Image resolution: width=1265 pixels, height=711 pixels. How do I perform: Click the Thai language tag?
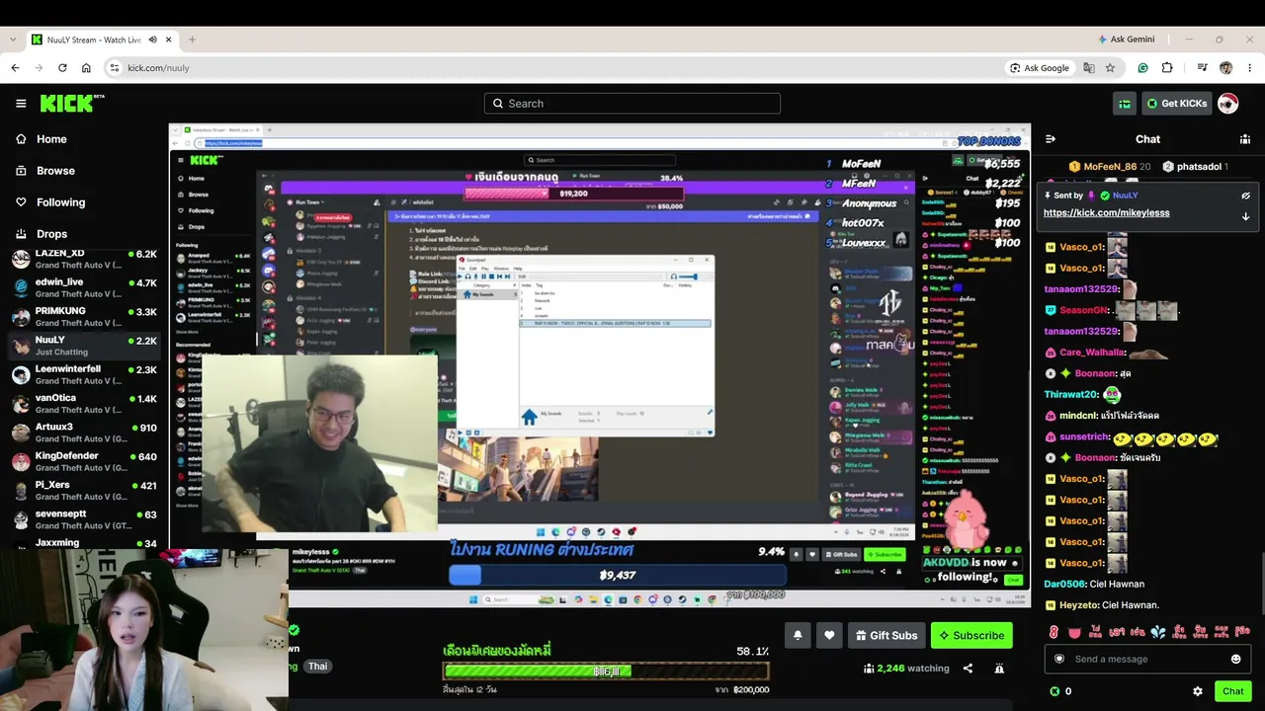(317, 667)
